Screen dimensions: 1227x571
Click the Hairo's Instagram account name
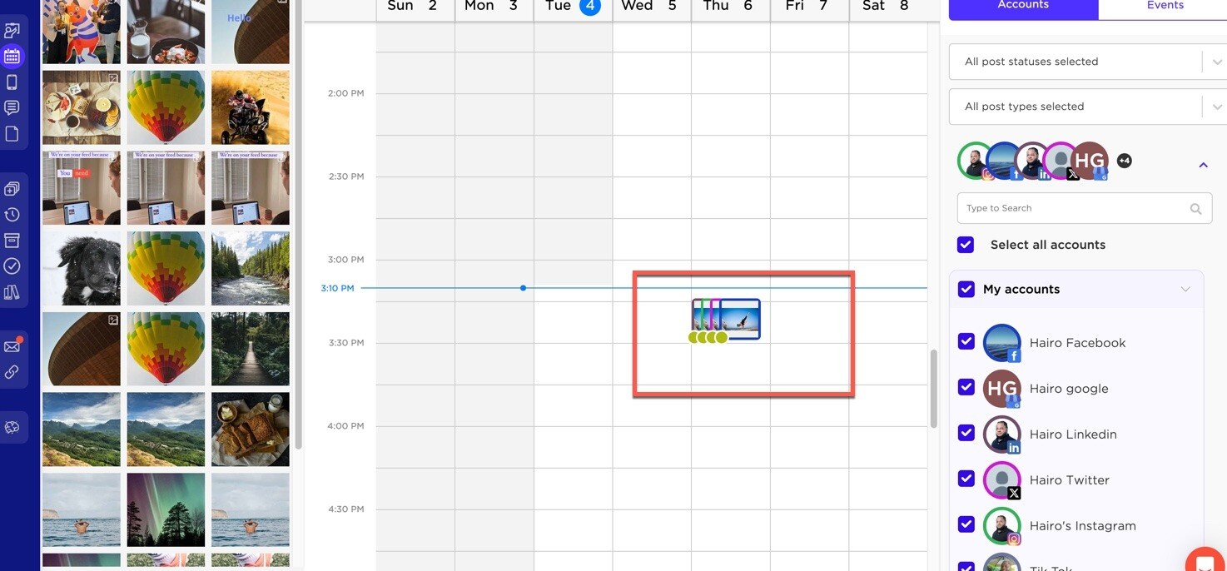click(1082, 526)
